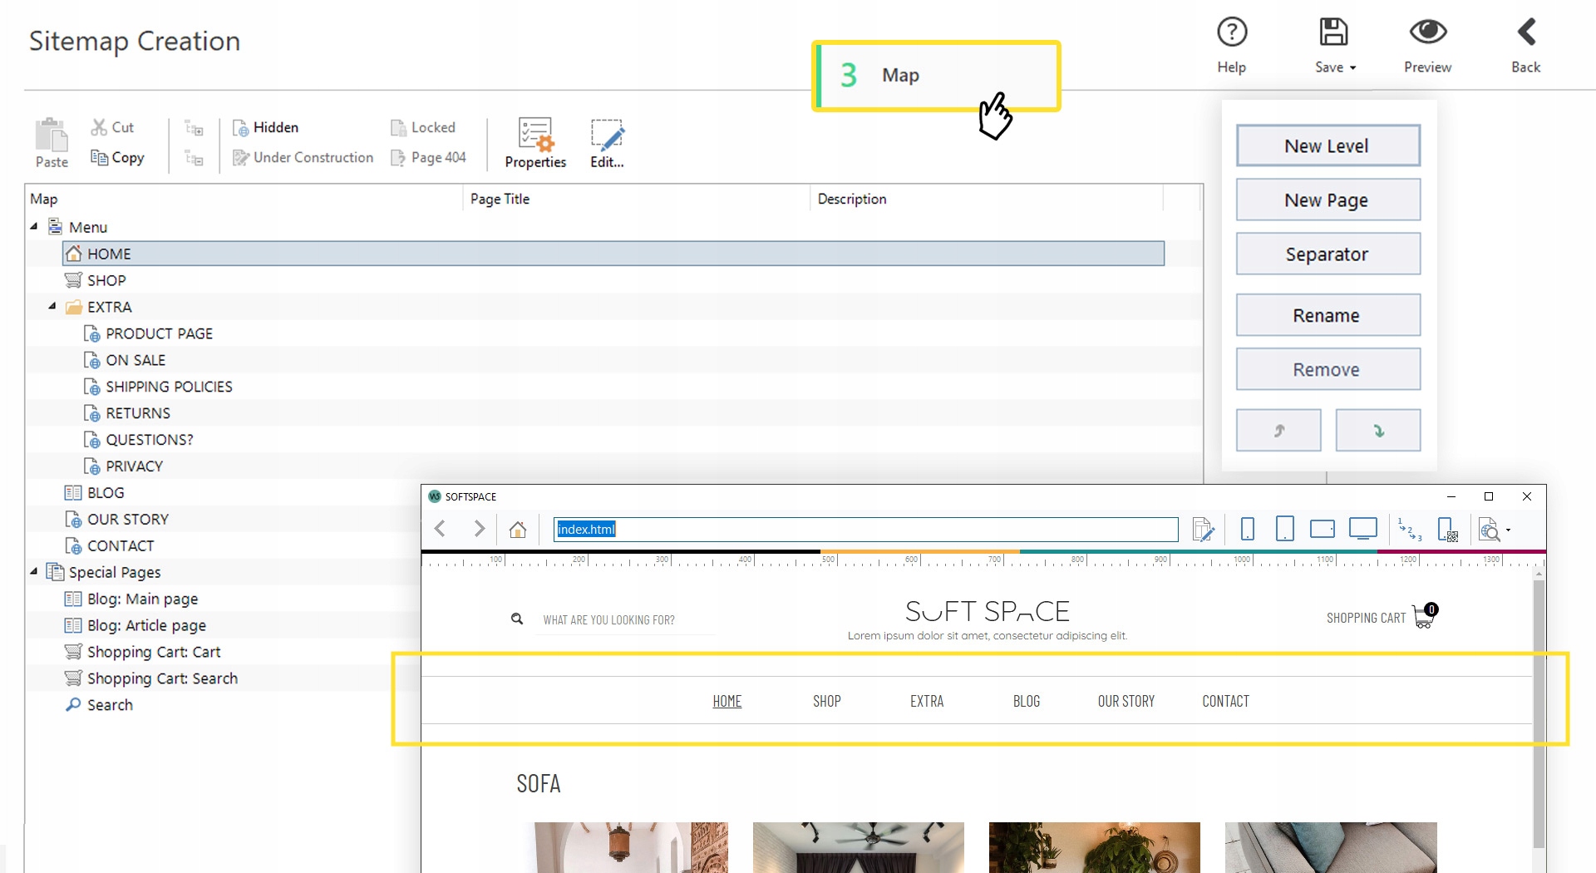Click the New Level button
This screenshot has width=1596, height=873.
pos(1328,145)
